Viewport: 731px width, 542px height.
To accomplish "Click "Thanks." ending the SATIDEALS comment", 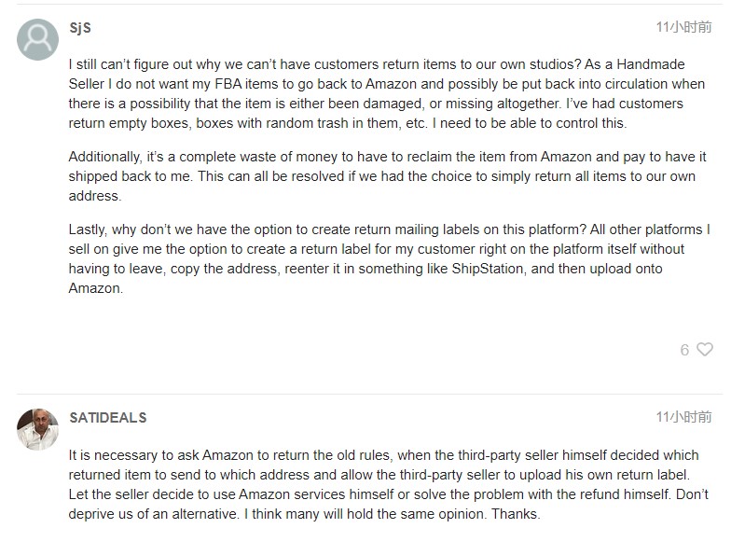I will pyautogui.click(x=516, y=514).
